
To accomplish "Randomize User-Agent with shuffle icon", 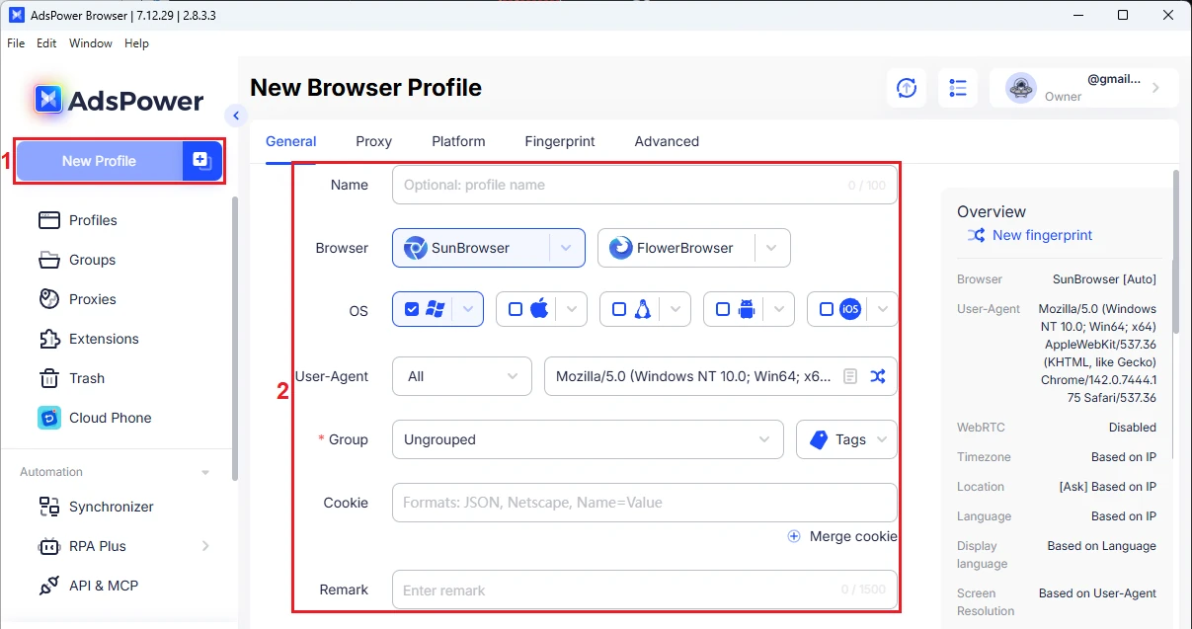I will click(877, 376).
